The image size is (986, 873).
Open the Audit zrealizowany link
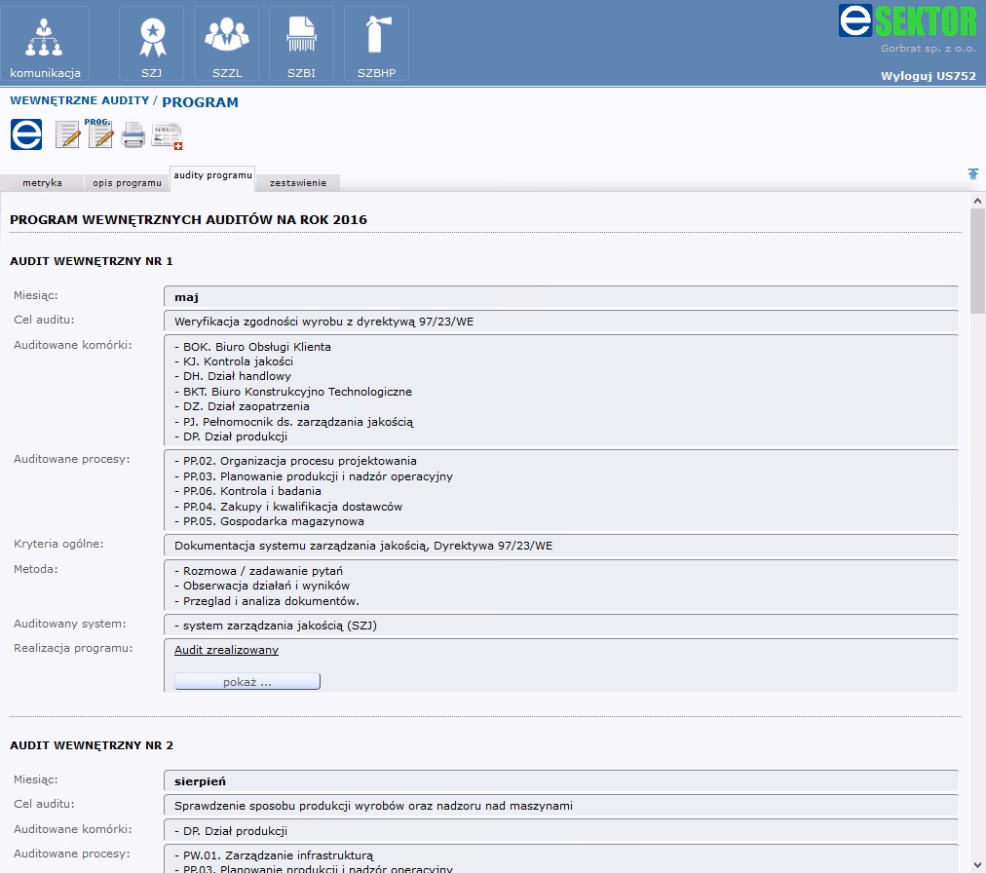226,650
